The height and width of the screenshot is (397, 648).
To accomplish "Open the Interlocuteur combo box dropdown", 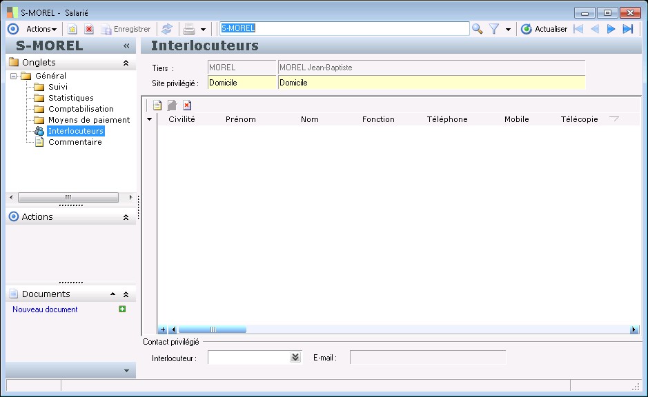I will click(295, 358).
